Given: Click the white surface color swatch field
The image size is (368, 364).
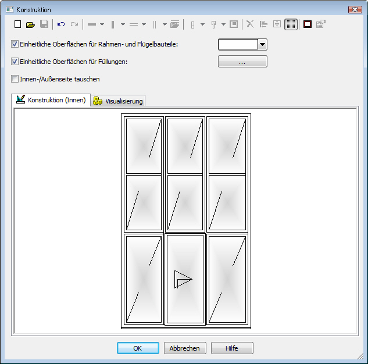Looking at the screenshot, I should point(238,44).
